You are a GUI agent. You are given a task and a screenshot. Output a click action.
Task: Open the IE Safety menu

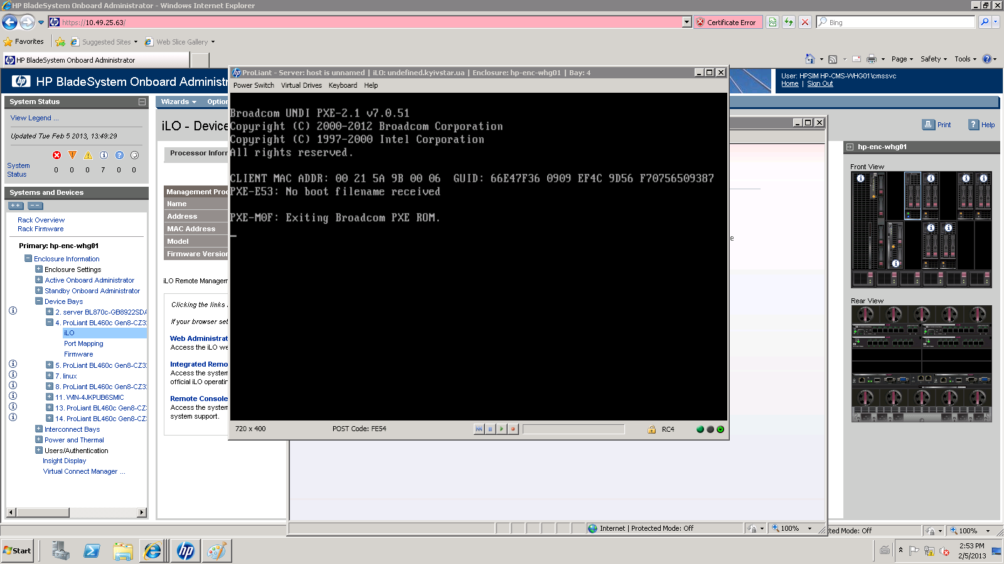coord(934,59)
